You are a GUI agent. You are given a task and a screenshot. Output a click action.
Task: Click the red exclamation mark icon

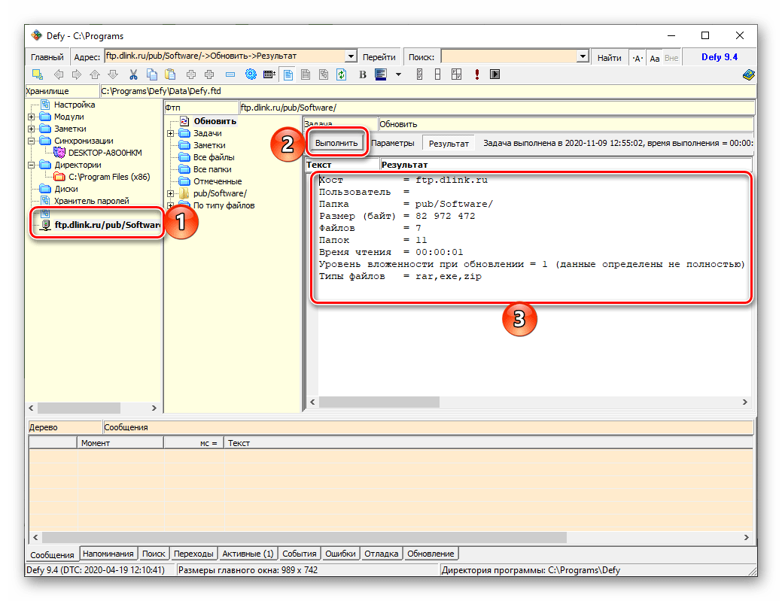(x=476, y=74)
